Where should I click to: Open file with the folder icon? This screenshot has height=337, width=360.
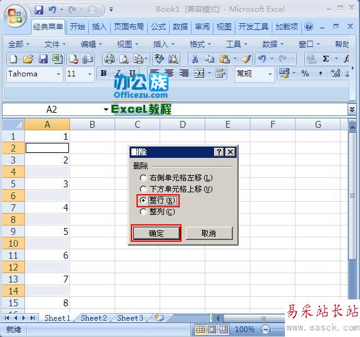[x=28, y=59]
